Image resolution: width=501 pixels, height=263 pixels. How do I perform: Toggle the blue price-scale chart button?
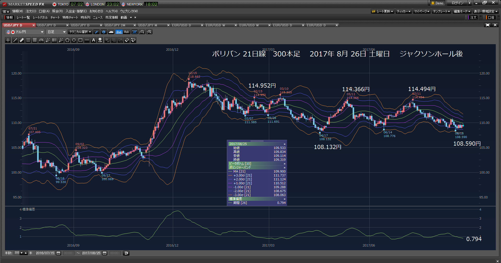point(134,32)
